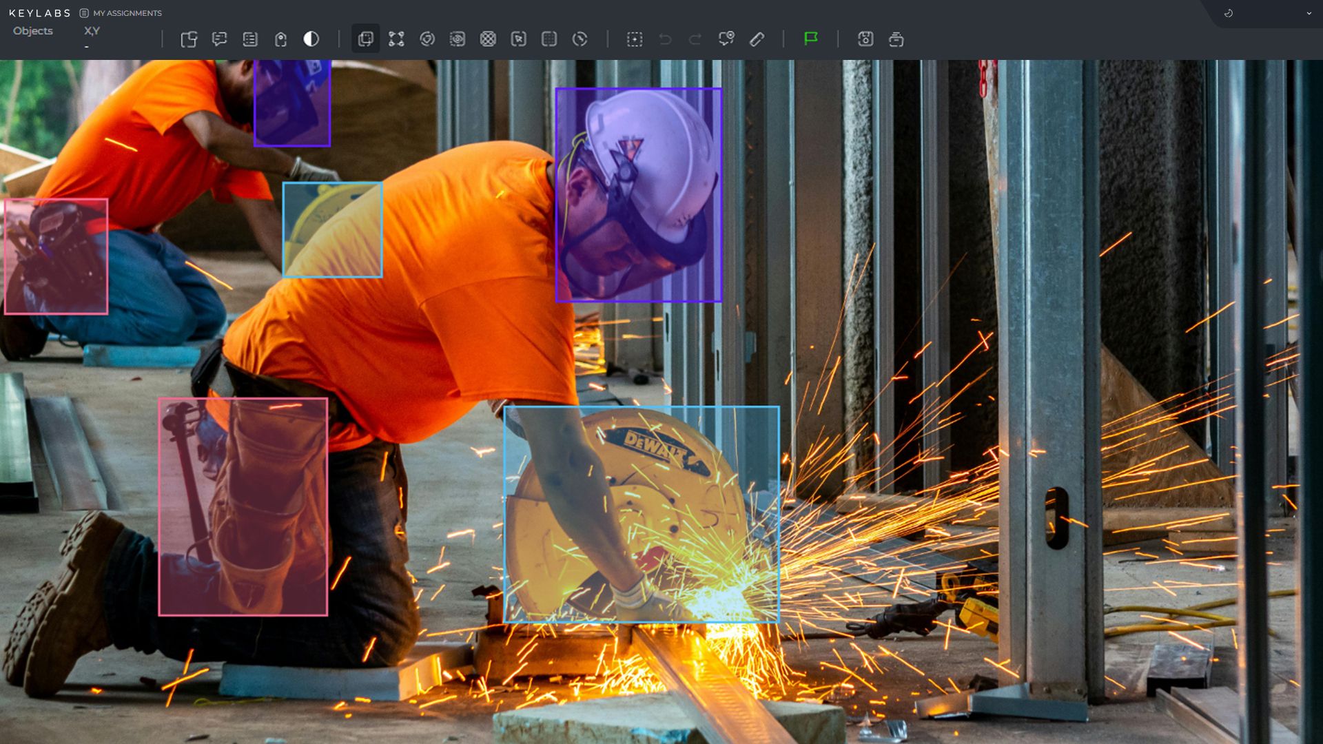This screenshot has width=1323, height=744.
Task: Open the print export tool
Action: pyautogui.click(x=896, y=39)
